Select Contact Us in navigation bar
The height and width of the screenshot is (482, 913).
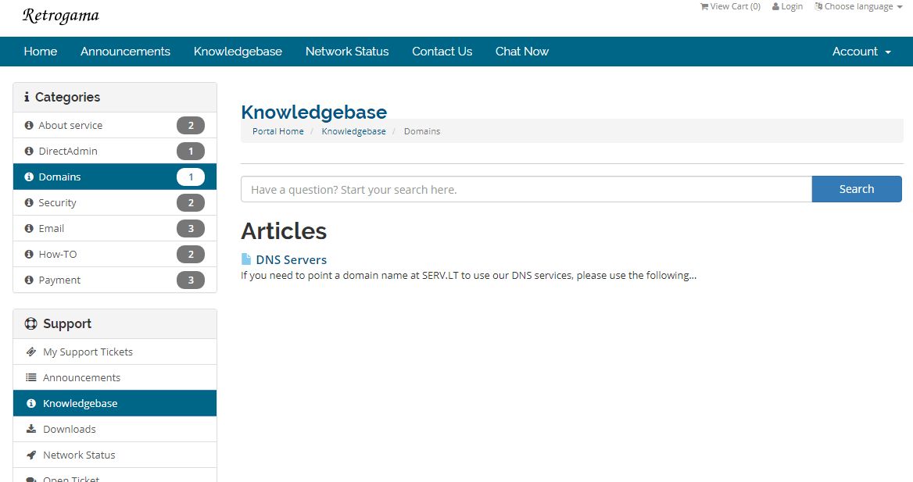click(x=442, y=52)
